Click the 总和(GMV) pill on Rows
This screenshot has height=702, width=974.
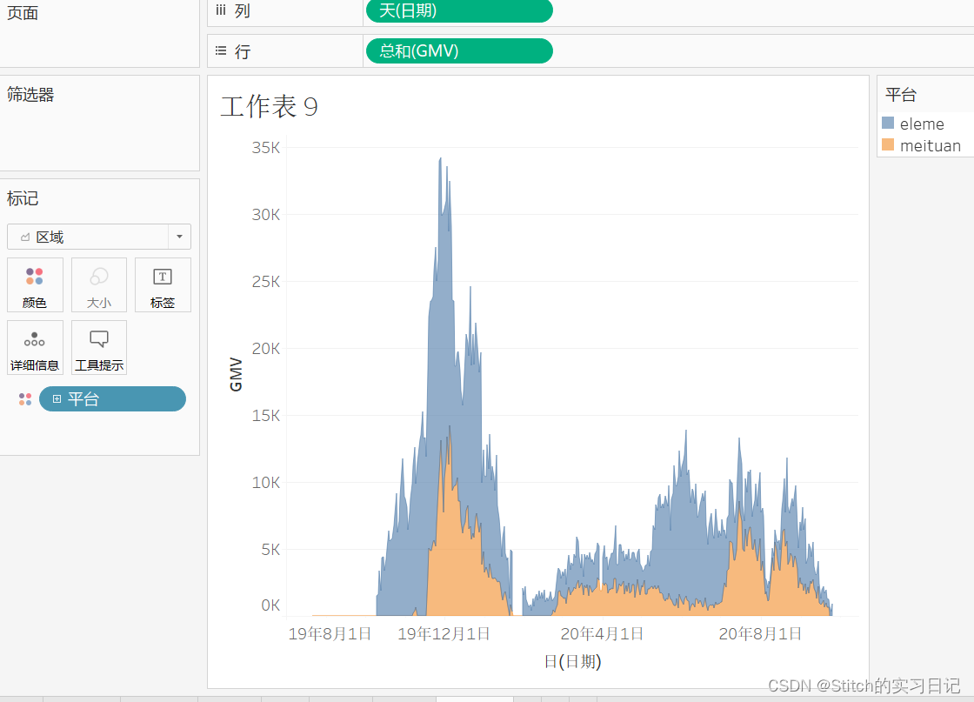pyautogui.click(x=458, y=50)
